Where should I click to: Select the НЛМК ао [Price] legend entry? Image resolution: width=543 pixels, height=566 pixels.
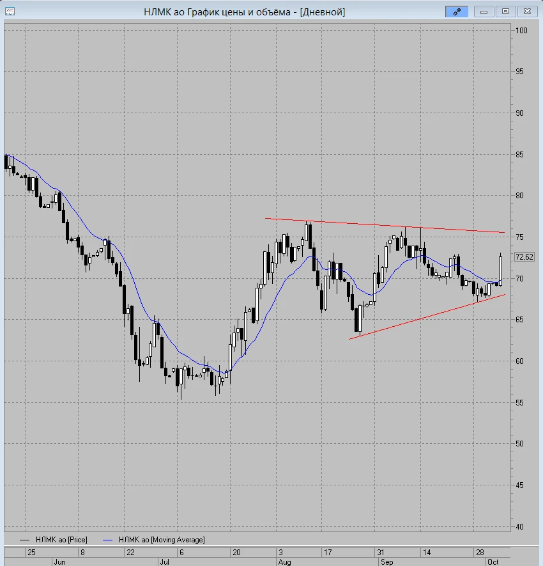[x=61, y=540]
